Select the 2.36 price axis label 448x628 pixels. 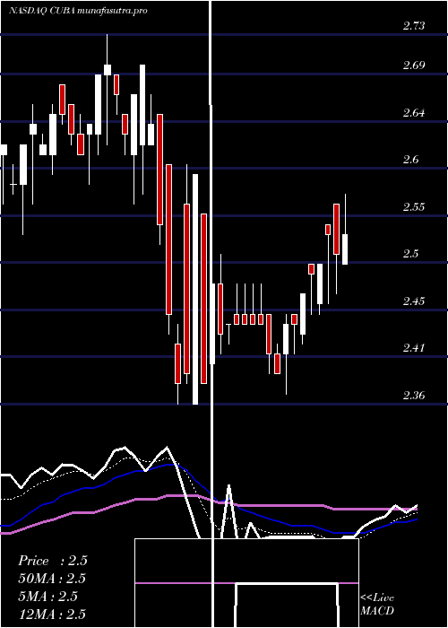[x=414, y=396]
